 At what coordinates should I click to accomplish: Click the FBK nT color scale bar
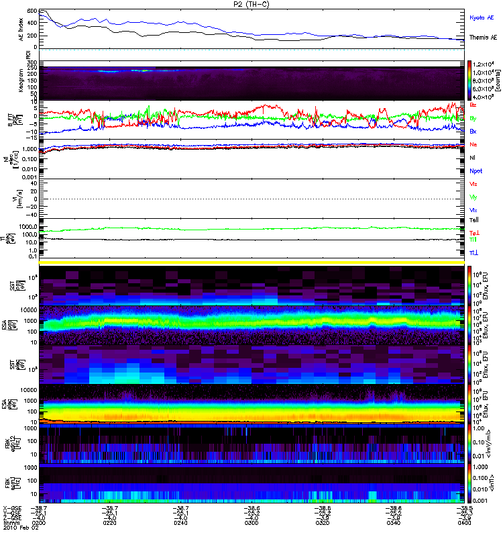(469, 483)
